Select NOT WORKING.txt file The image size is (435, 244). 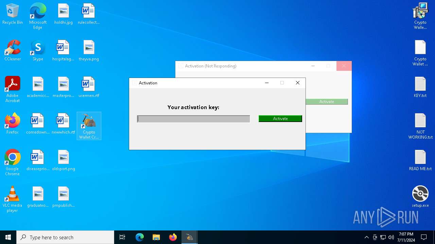tap(420, 126)
